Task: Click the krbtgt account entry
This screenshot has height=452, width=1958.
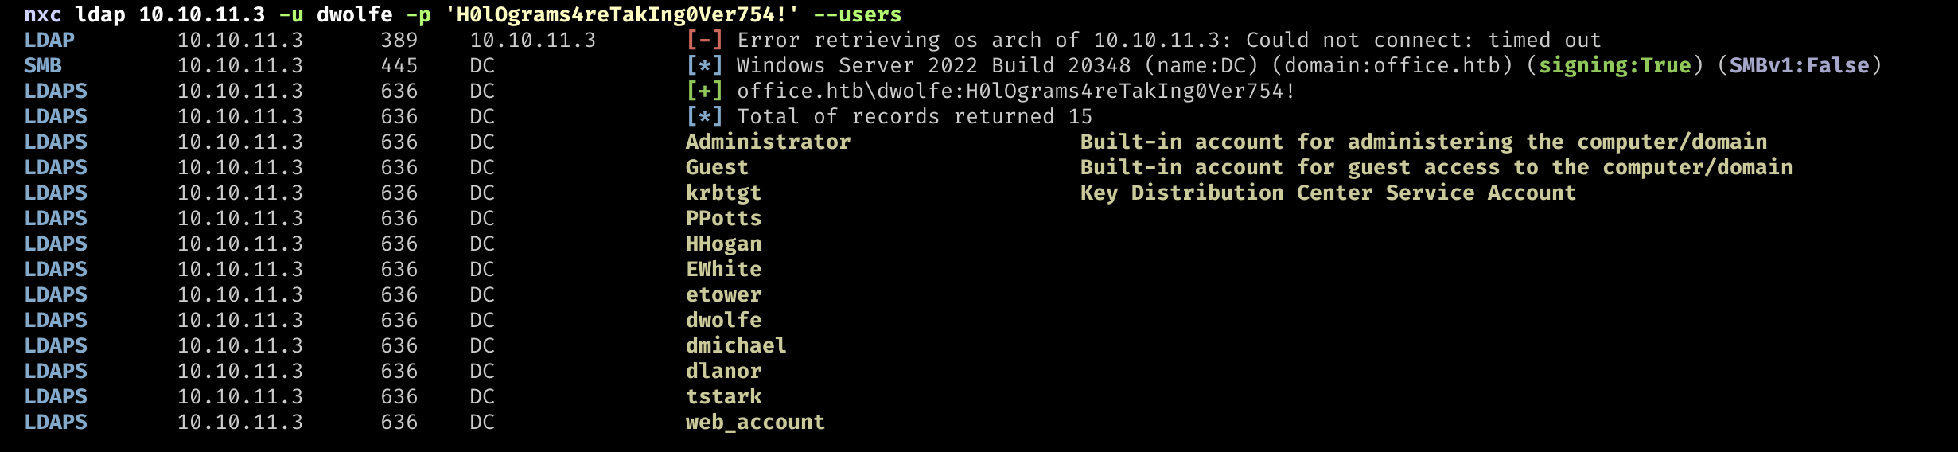Action: tap(724, 193)
